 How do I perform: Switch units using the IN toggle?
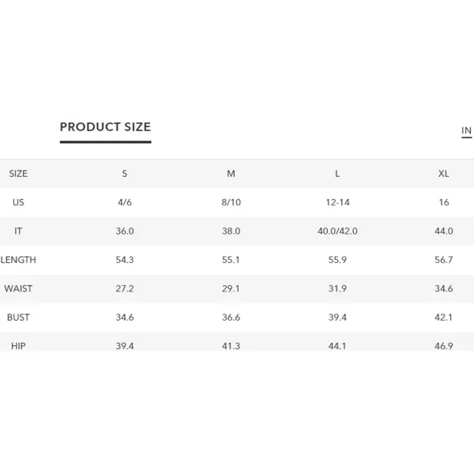pyautogui.click(x=466, y=130)
